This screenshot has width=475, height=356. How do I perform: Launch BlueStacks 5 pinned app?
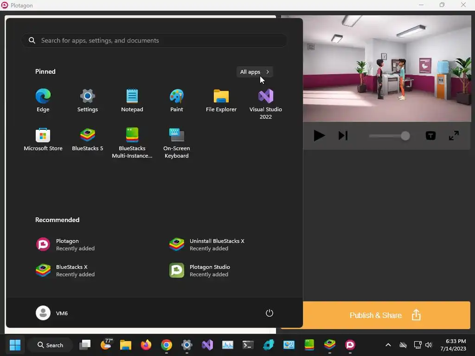88,140
